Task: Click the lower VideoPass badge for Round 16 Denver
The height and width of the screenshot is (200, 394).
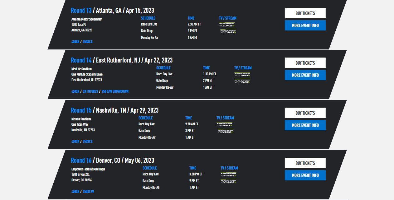Action: click(x=229, y=180)
